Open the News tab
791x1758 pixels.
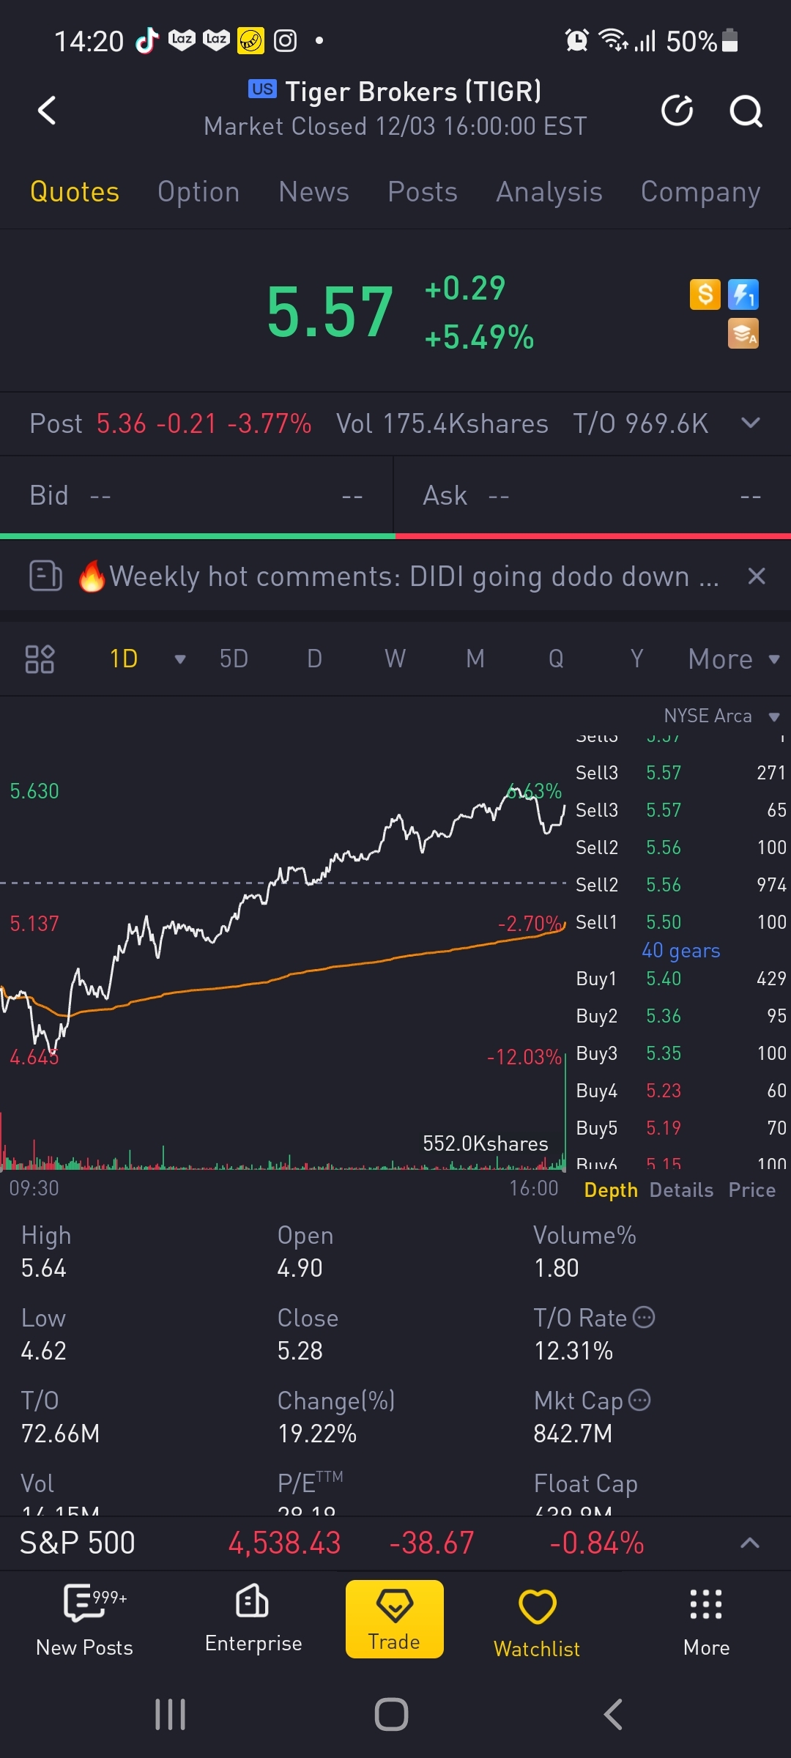(x=313, y=192)
